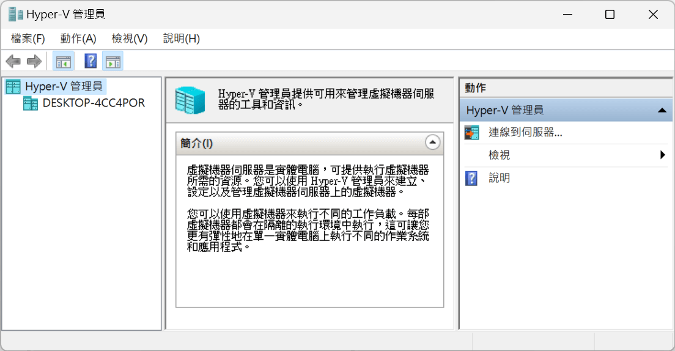
Task: Click the 連線到伺服器 icon in actions pane
Action: [x=472, y=133]
